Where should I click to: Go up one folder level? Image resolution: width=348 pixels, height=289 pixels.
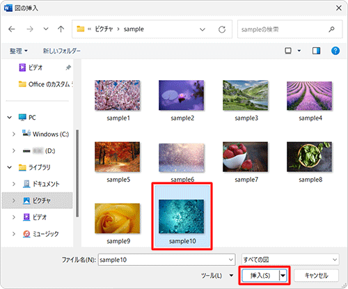(61, 29)
